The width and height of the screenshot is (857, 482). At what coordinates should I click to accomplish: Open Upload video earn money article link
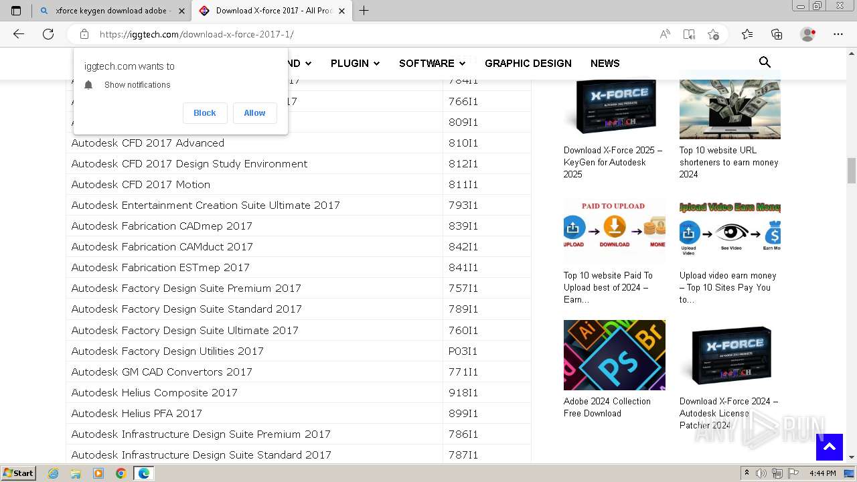(x=728, y=287)
